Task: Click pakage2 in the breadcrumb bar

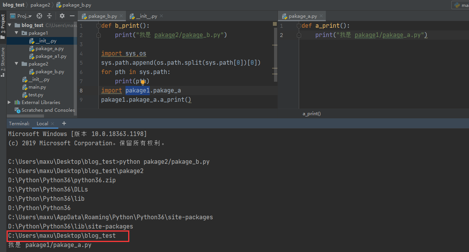Action: (x=41, y=5)
